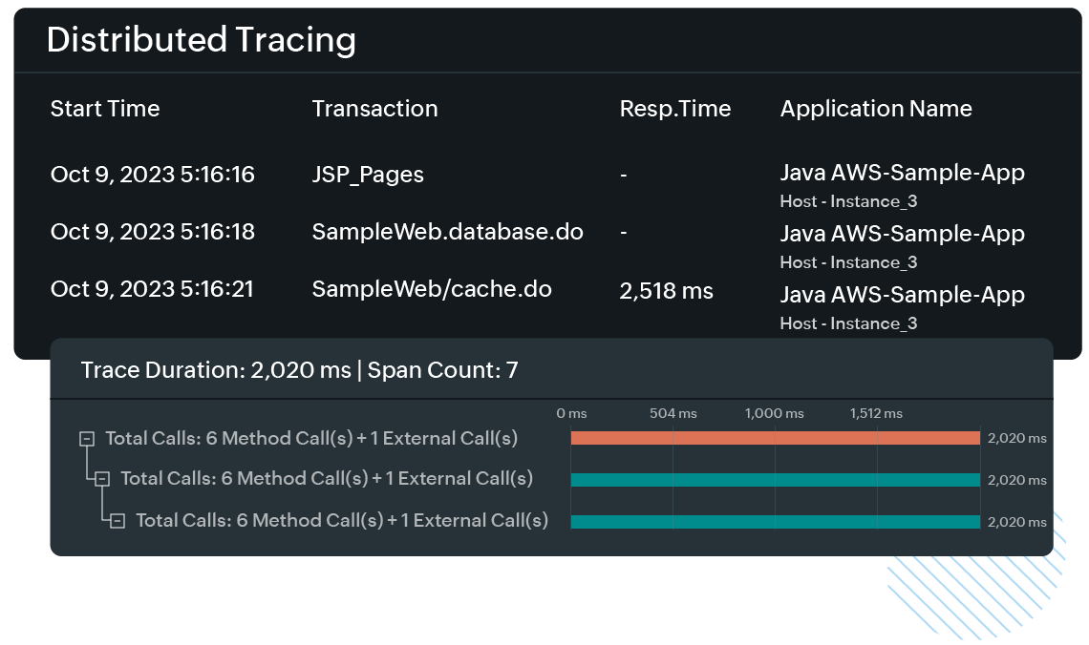The width and height of the screenshot is (1089, 645).
Task: Sort by the Resp.Time column
Action: click(676, 109)
